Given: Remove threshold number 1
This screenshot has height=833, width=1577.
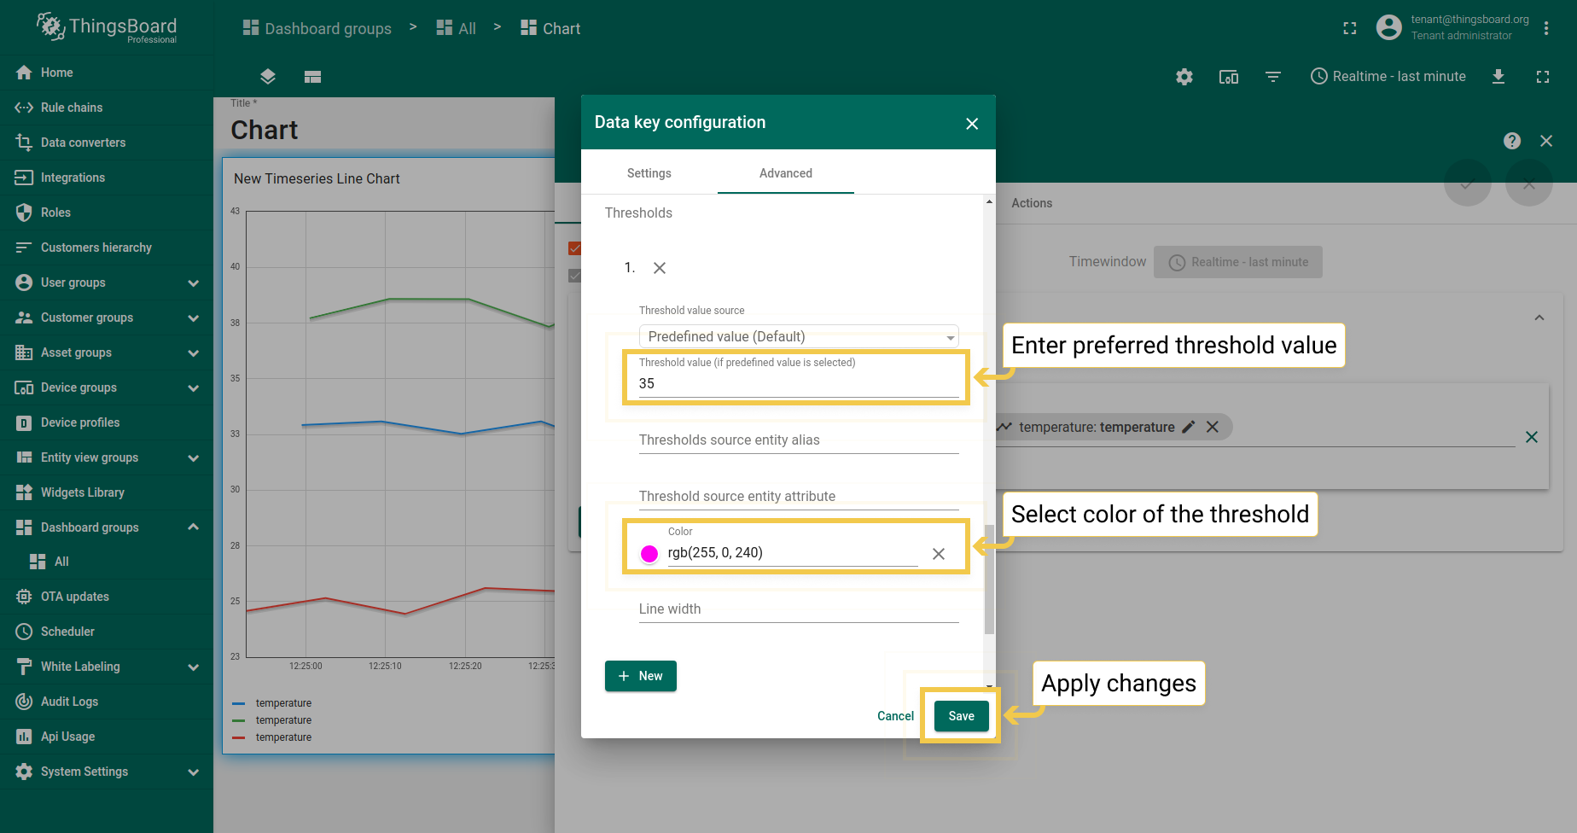Looking at the screenshot, I should [x=660, y=268].
